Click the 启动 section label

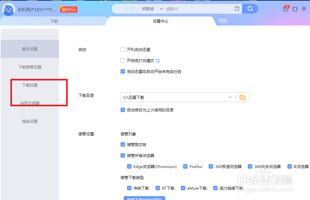(82, 50)
